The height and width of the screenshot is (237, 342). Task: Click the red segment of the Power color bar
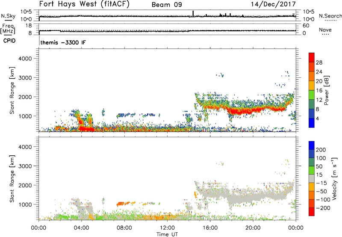click(312, 57)
